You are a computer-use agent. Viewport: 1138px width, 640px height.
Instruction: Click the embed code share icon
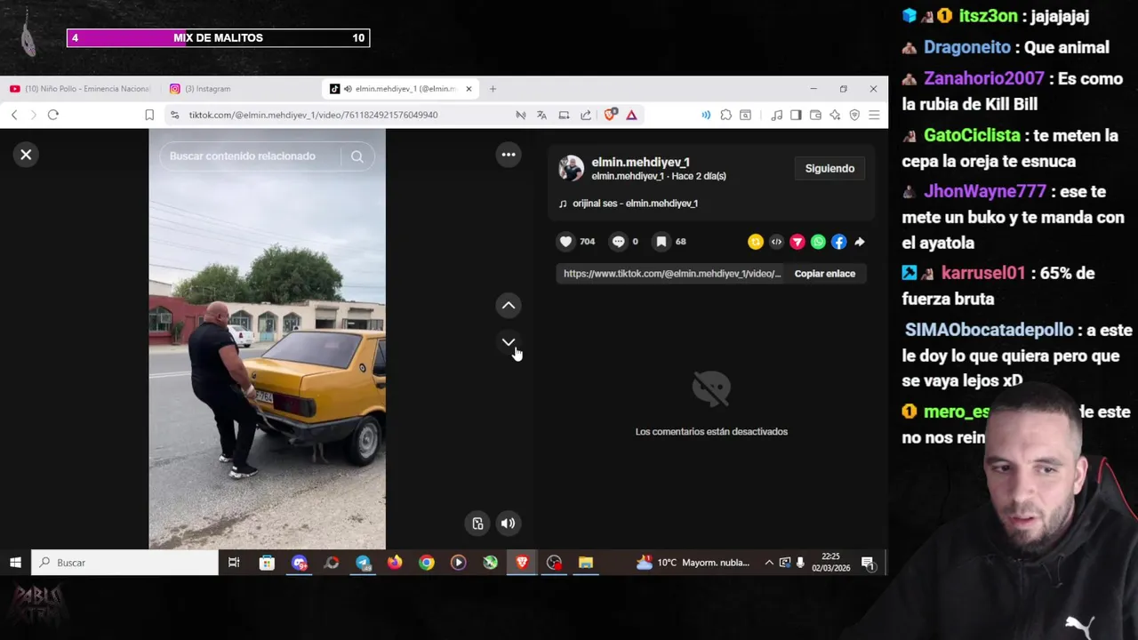click(776, 242)
